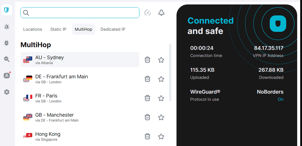Delete the DE - Frankfurt am Main entry

[147, 79]
